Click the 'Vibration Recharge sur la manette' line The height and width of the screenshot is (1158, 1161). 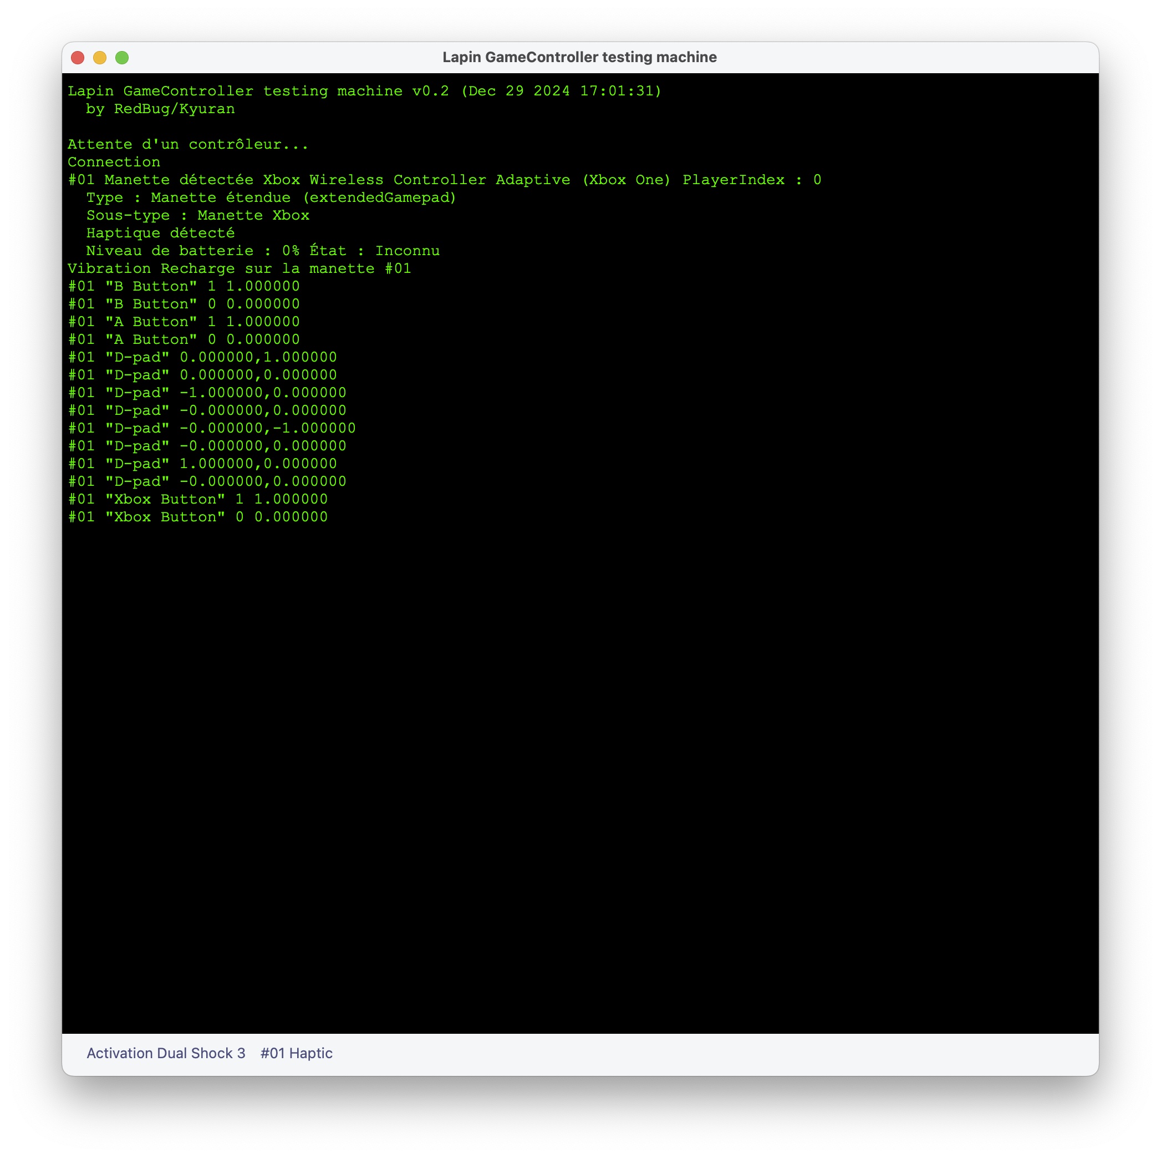click(239, 268)
